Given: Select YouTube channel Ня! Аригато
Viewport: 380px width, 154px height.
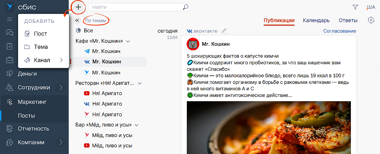Looking at the screenshot, I should pos(107,93).
